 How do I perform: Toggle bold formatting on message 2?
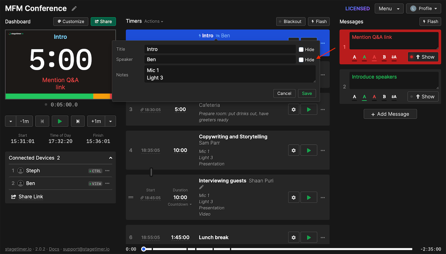click(384, 97)
